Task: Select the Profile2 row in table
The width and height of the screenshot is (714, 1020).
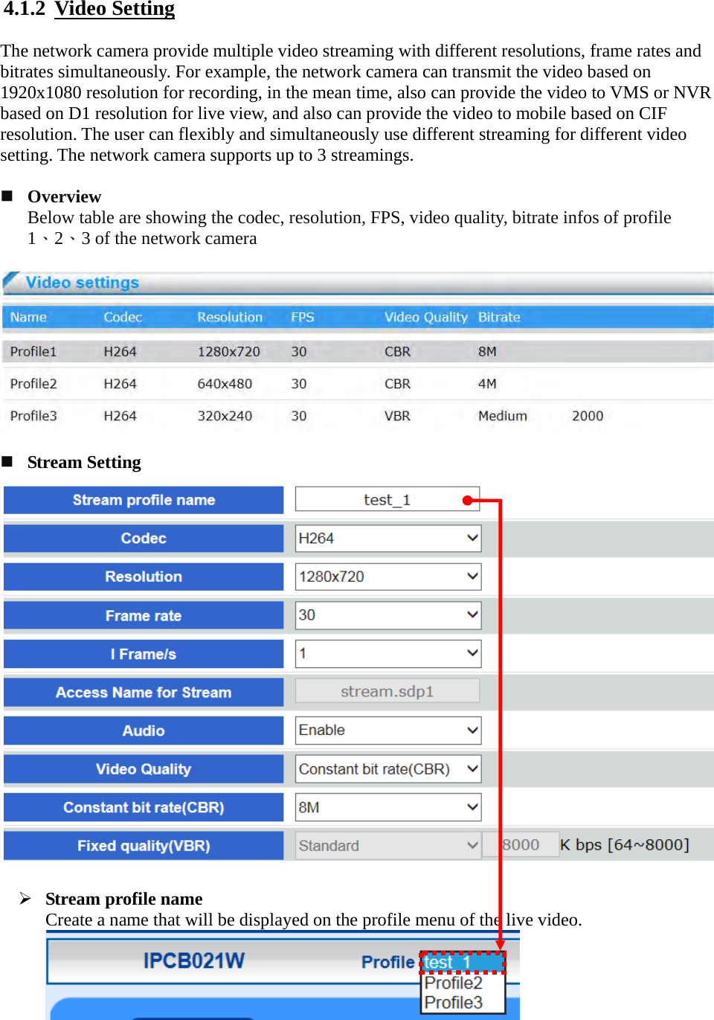Action: point(357,384)
